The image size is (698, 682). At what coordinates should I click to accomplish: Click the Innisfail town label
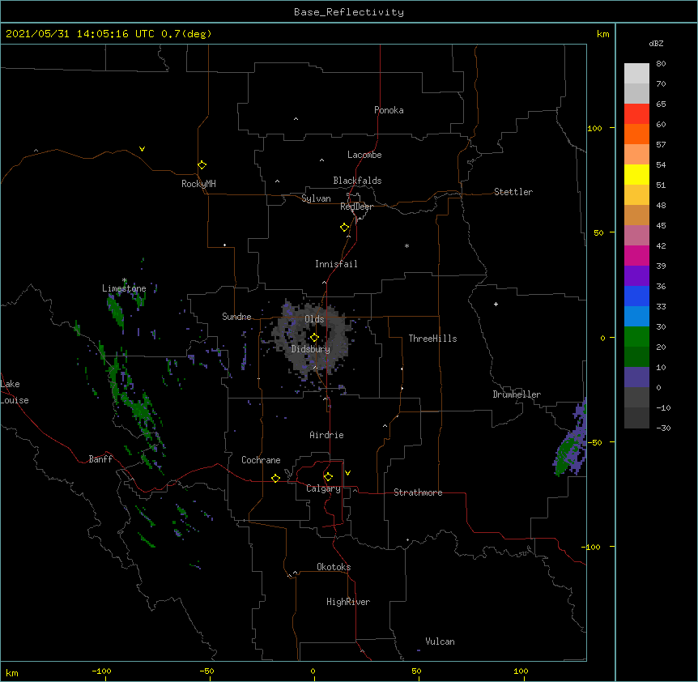pyautogui.click(x=336, y=264)
